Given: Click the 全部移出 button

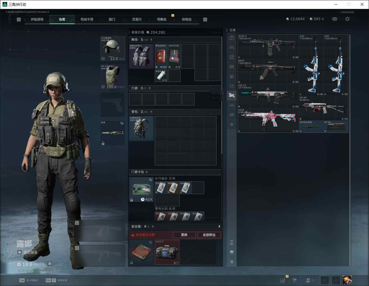Looking at the screenshot, I should 209,235.
